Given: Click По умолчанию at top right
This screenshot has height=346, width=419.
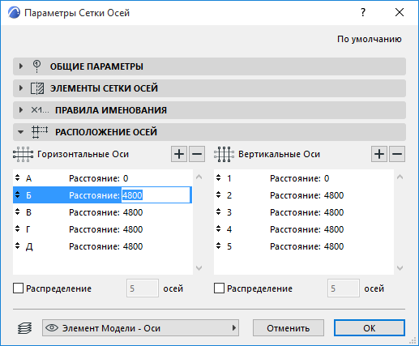Looking at the screenshot, I should tap(369, 40).
